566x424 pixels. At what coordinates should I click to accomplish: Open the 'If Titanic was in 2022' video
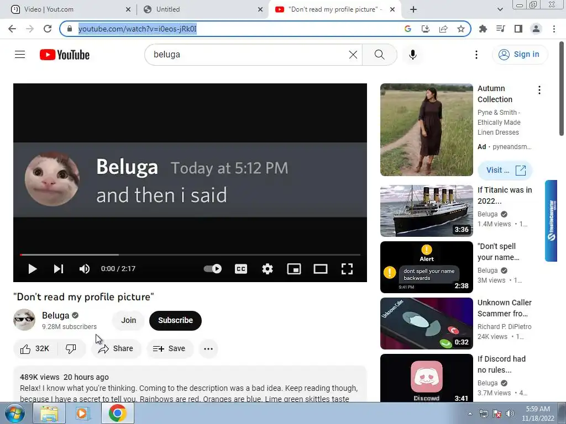(x=426, y=211)
